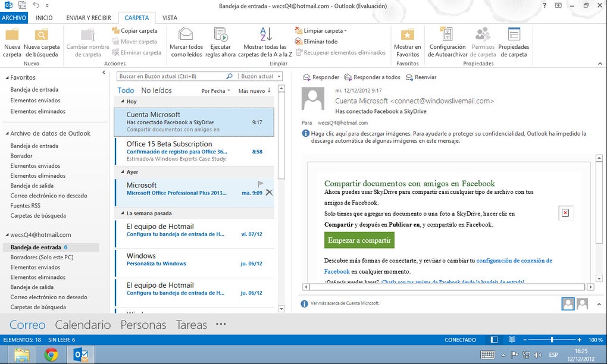
Task: Switch to ENVIAR Y RECIBIR tab
Action: tap(89, 18)
